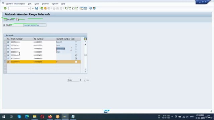Image resolution: width=214 pixels, height=120 pixels.
Task: Click the Delete Interval icon
Action: point(18,20)
